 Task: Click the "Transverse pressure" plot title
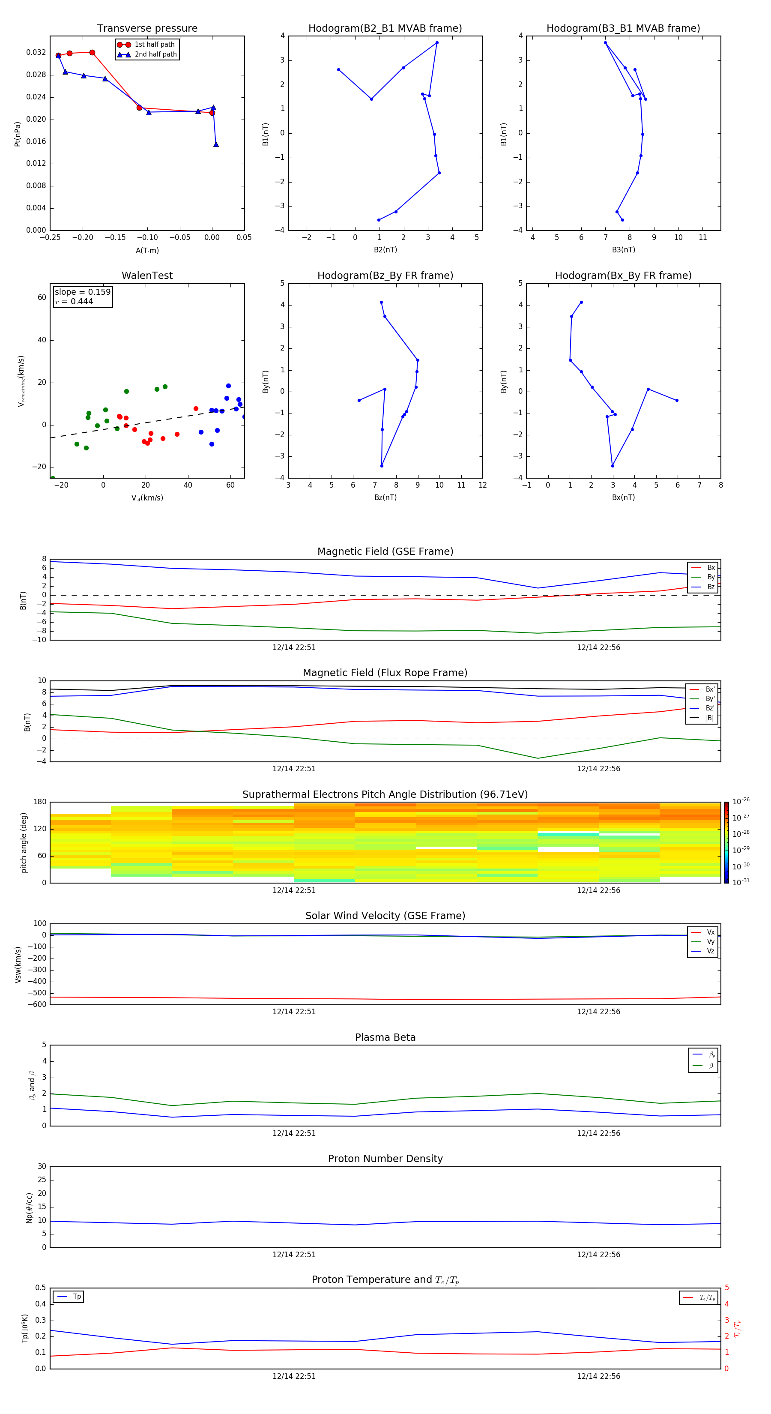[x=147, y=29]
